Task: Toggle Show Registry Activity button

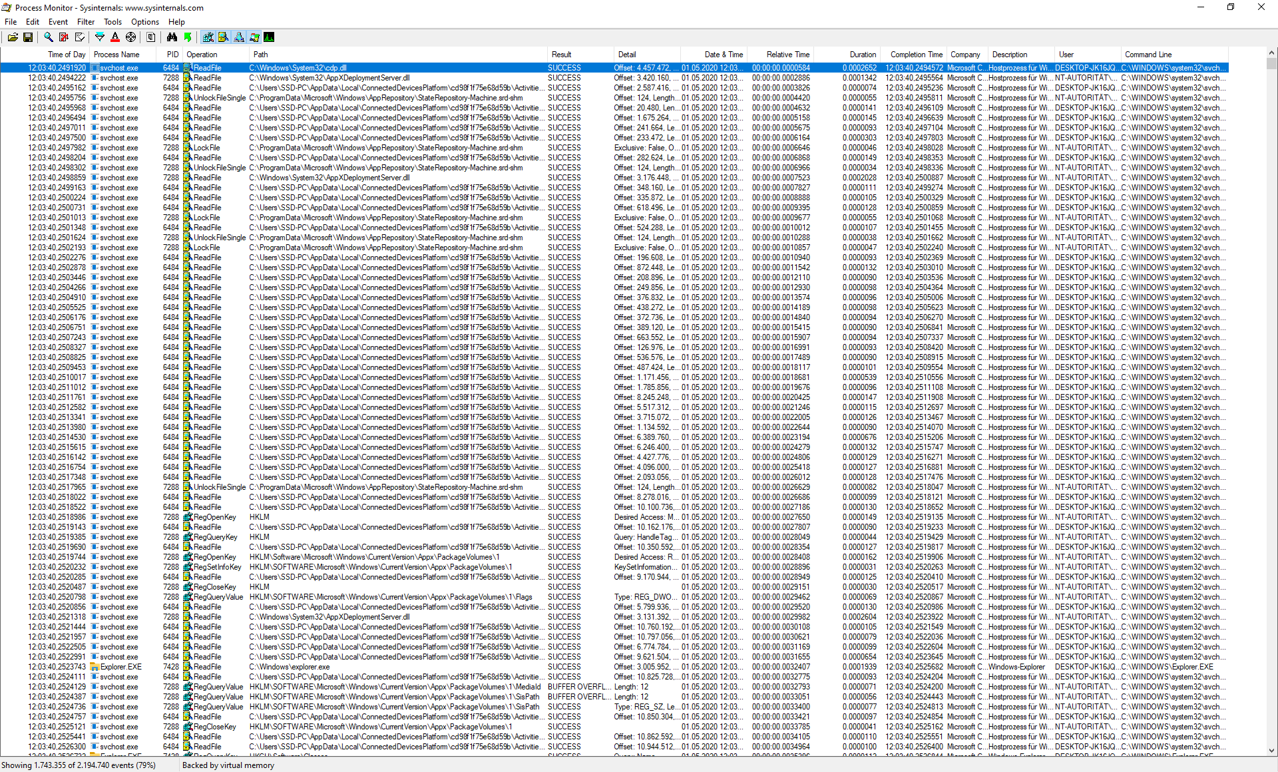Action: pos(208,37)
